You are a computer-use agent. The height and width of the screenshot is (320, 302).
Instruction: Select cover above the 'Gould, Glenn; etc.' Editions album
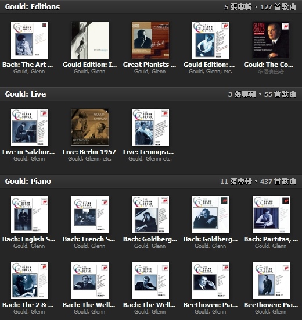211,40
